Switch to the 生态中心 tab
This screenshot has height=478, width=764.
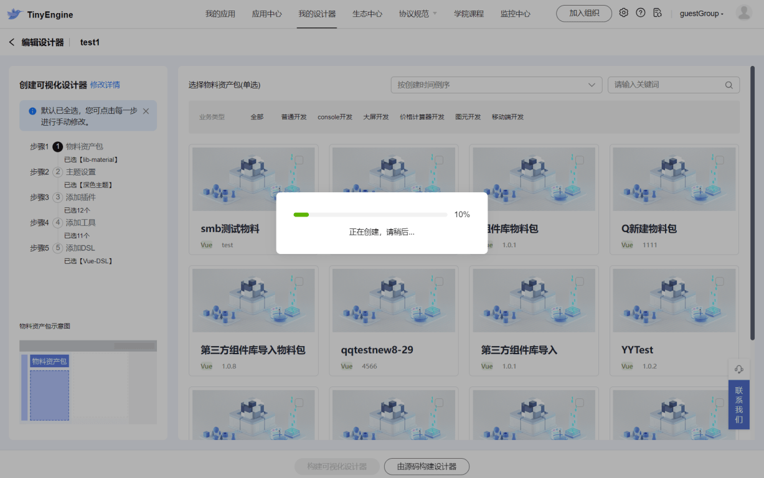click(x=367, y=14)
